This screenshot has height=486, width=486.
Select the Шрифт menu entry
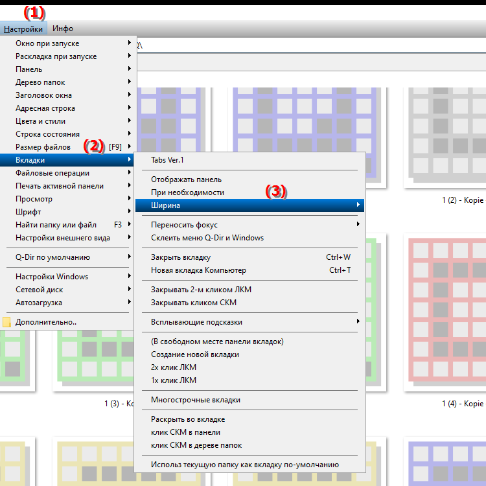tap(67, 212)
